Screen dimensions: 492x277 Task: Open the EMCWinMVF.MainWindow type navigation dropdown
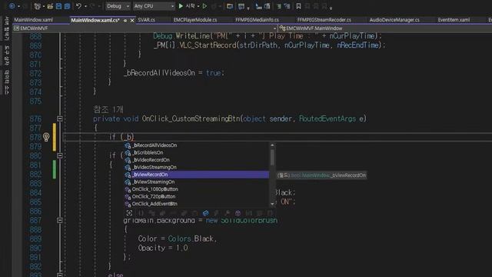click(x=384, y=28)
